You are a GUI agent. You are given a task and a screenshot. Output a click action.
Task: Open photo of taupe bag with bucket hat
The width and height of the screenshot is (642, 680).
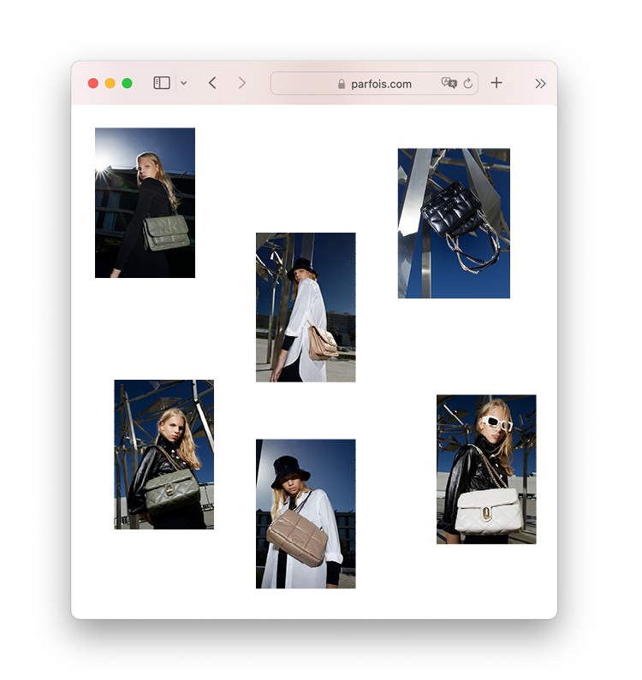coord(306,514)
